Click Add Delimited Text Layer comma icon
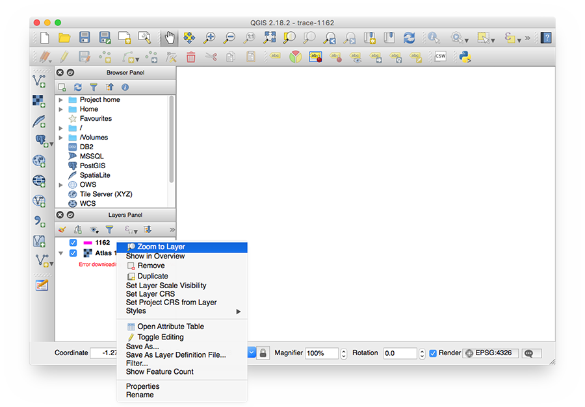 coord(39,221)
